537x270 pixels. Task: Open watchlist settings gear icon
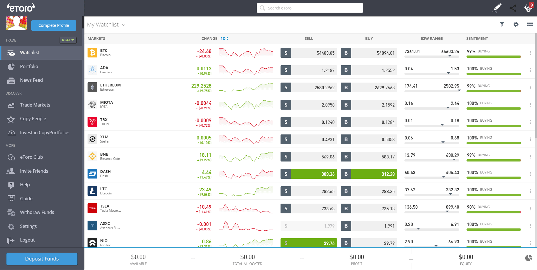(516, 25)
